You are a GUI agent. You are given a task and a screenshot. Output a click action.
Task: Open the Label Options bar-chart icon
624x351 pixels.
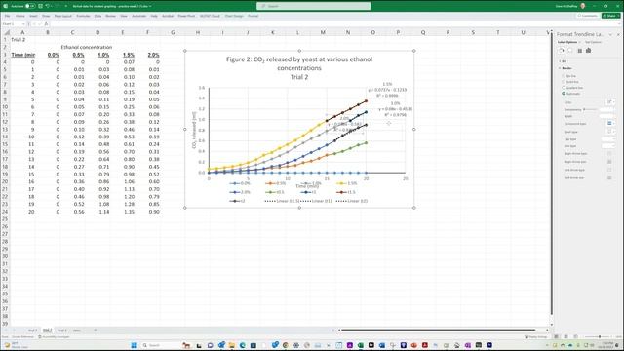tap(589, 51)
